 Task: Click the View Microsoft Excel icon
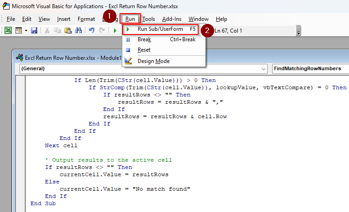[8, 30]
